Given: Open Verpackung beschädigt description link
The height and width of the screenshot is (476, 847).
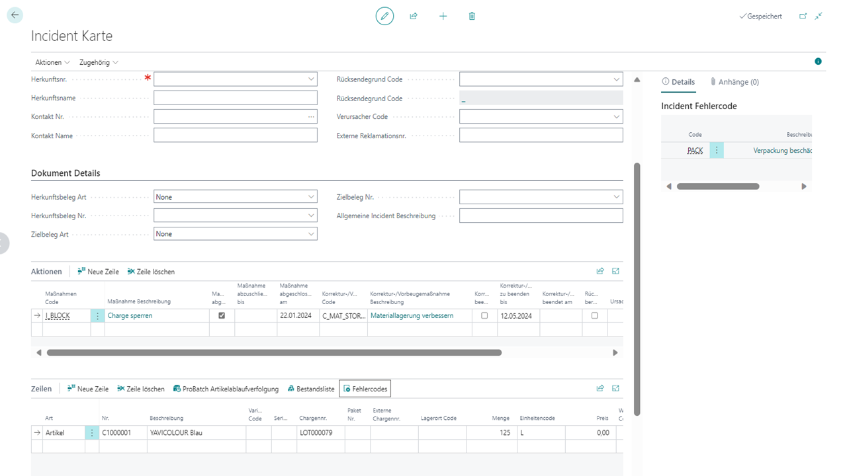Looking at the screenshot, I should coord(783,151).
